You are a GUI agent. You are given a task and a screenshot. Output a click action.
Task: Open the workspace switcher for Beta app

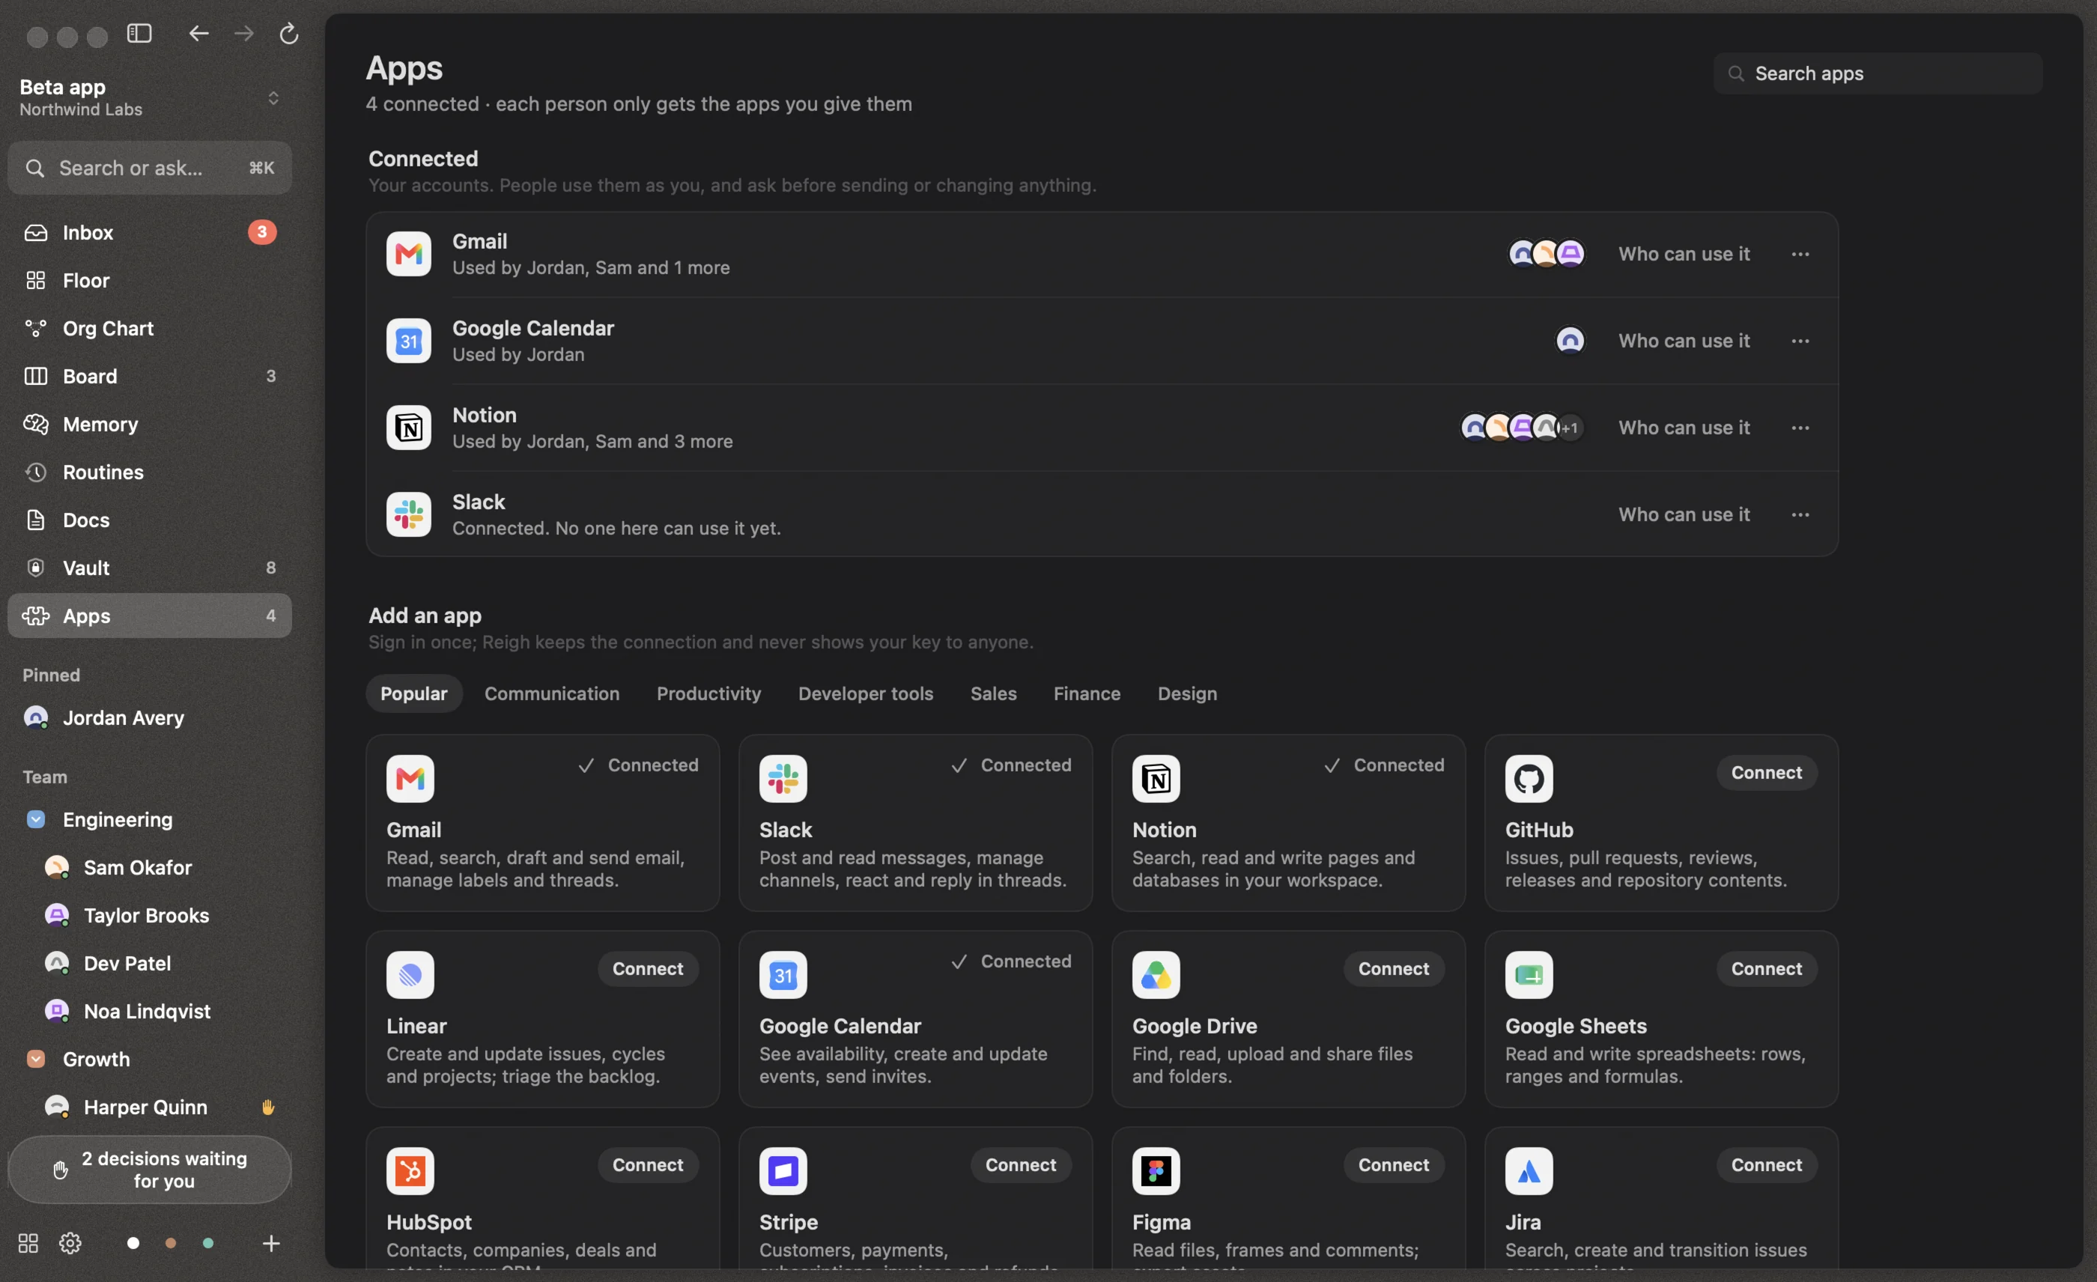click(x=273, y=98)
